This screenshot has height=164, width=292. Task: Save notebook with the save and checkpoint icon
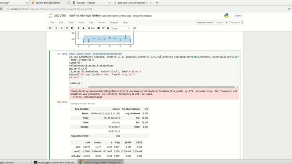(50, 28)
